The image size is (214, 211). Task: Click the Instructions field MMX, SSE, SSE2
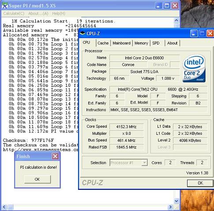tap(158, 110)
